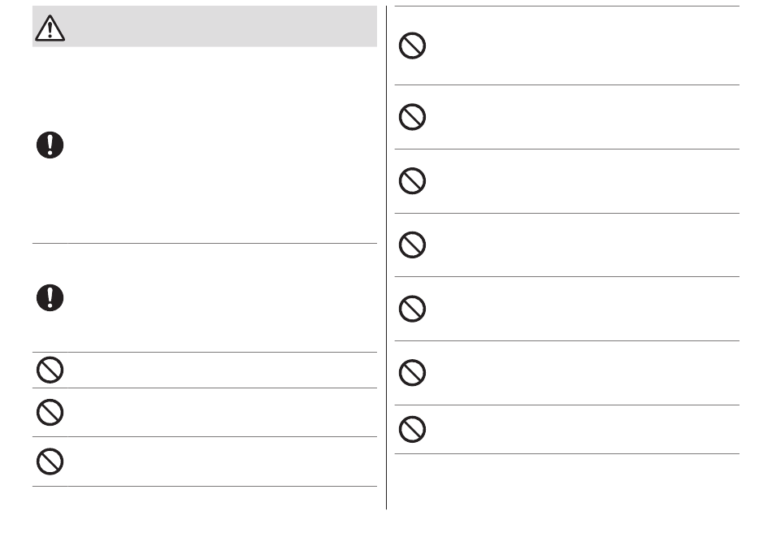Image resolution: width=772 pixels, height=533 pixels.
Task: Click blank row beside topmost right prohibition icon
Action: 584,45
